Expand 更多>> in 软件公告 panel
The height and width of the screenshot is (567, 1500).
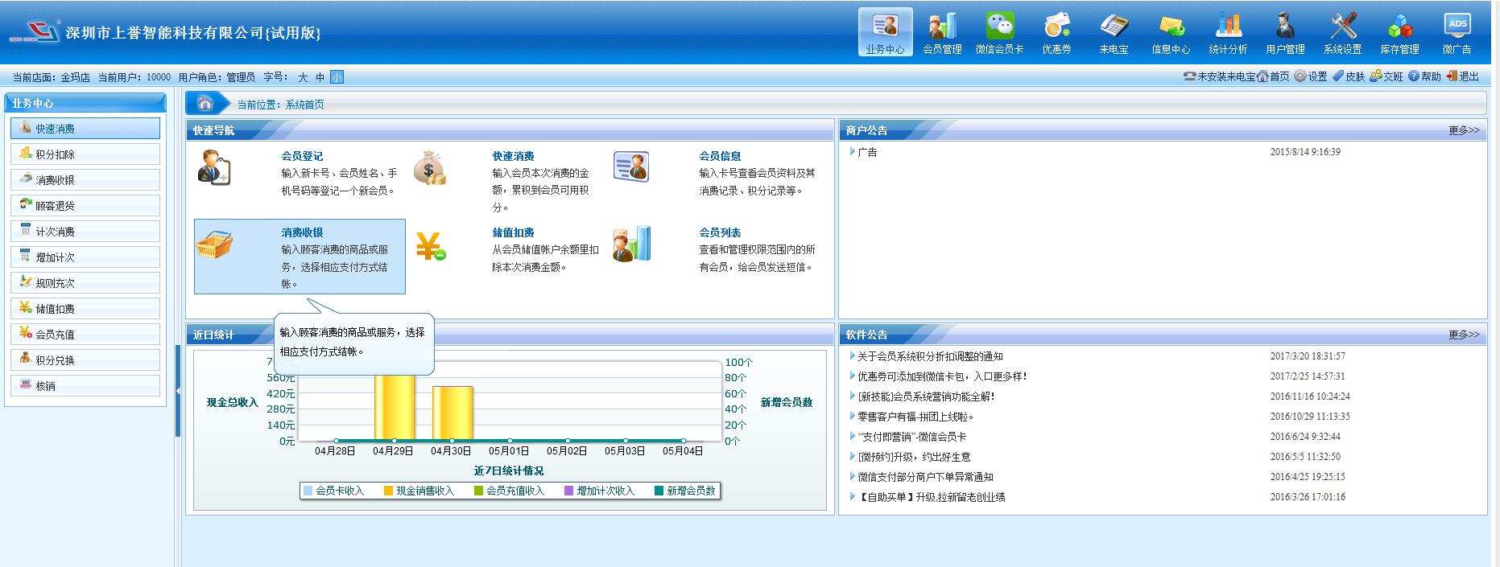click(1463, 335)
